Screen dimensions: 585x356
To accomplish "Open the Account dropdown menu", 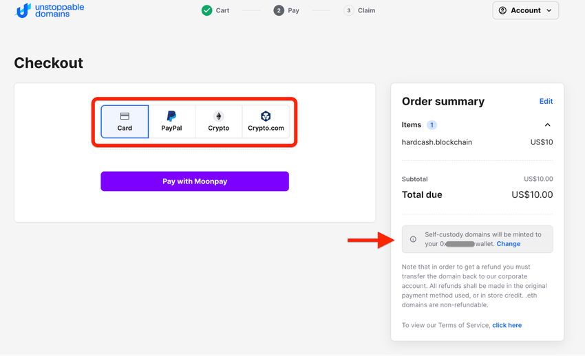I will [x=525, y=10].
